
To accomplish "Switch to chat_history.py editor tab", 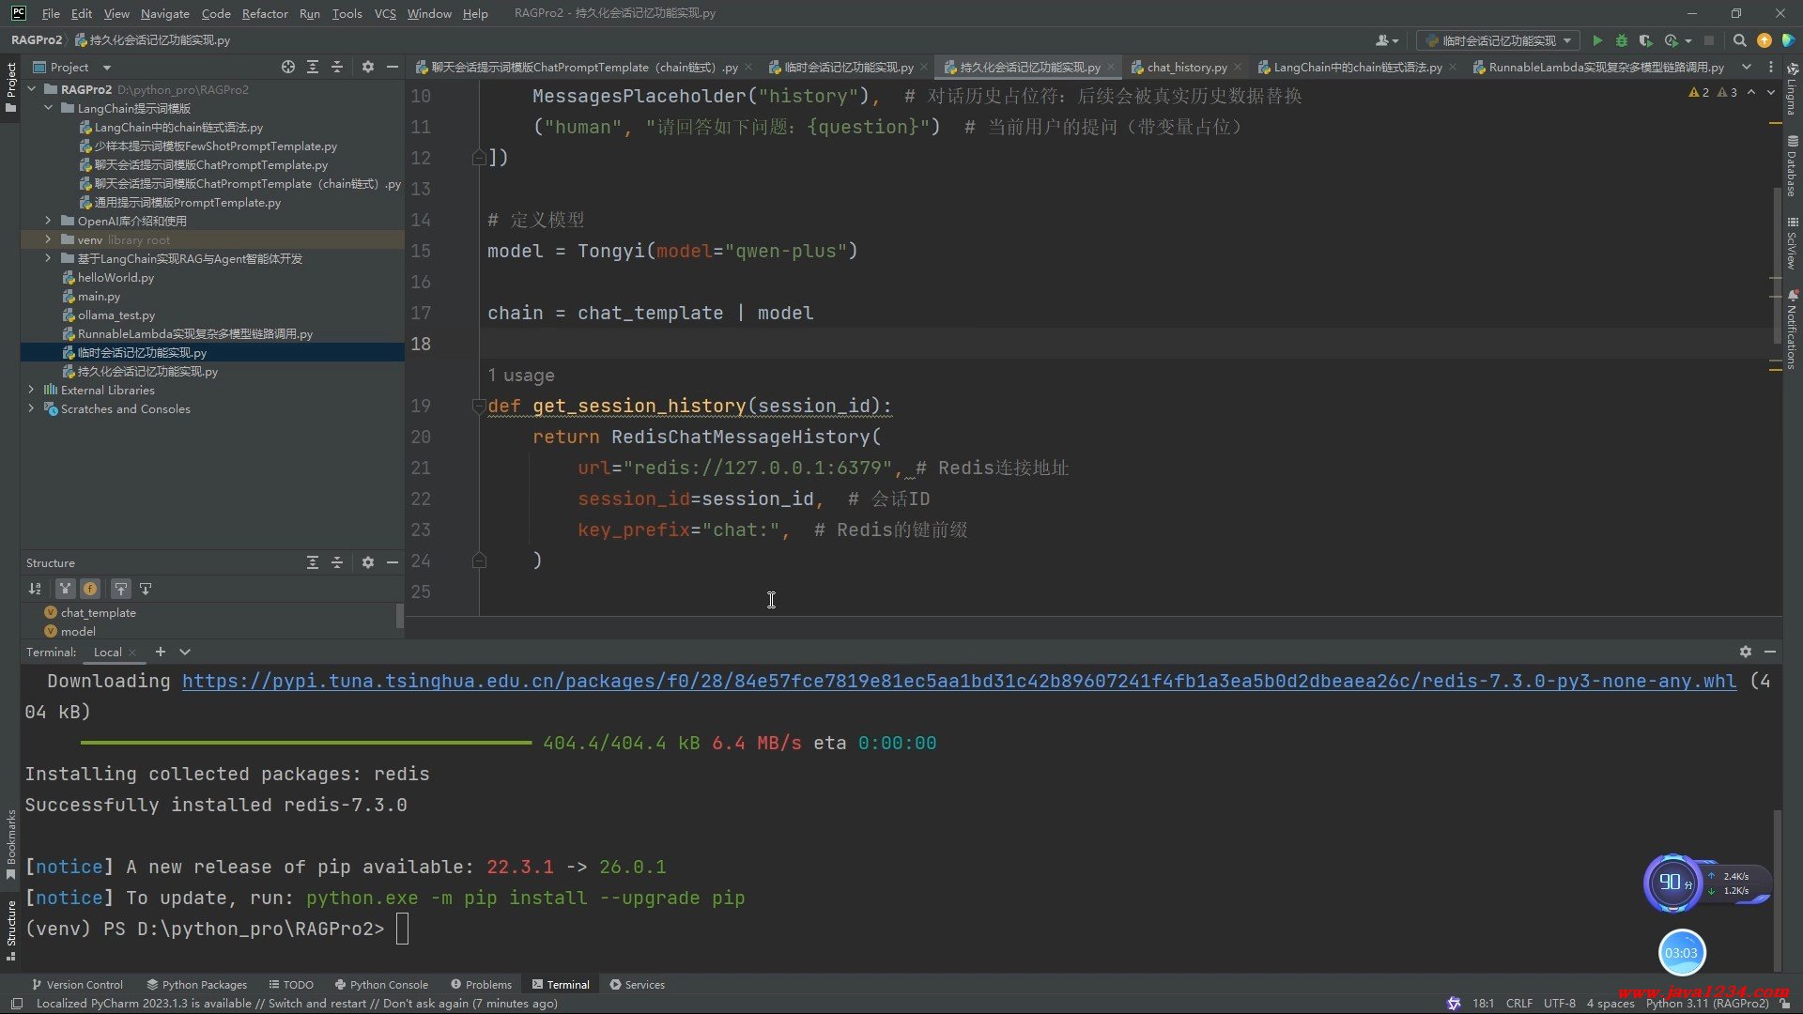I will pyautogui.click(x=1186, y=67).
